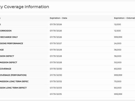Click the 24,000 odometer value
Viewport: 135px width, 101px height.
point(118,43)
